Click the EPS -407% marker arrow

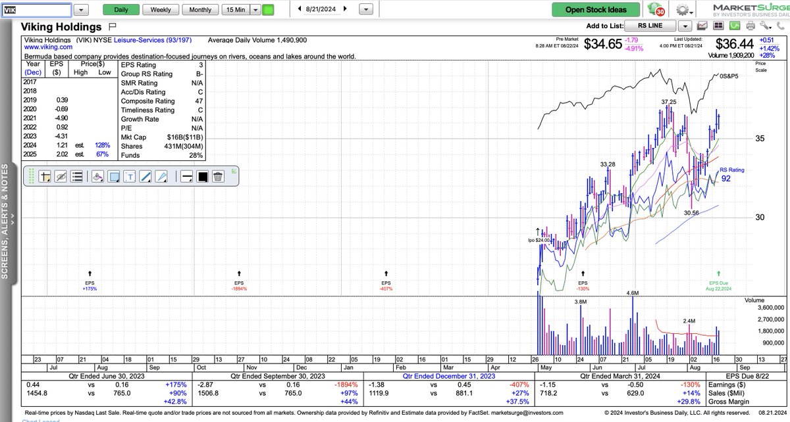point(385,273)
